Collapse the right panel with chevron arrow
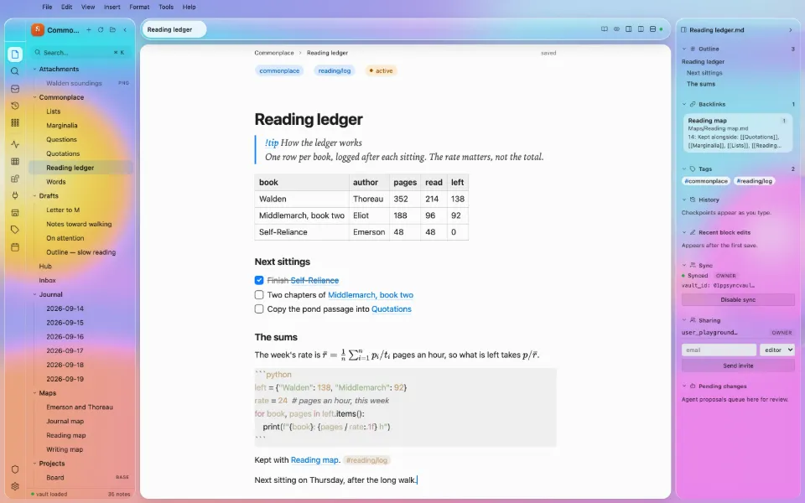 coord(790,30)
